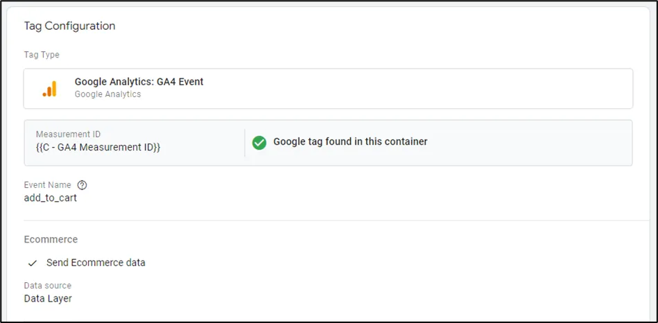The image size is (658, 323).
Task: Open the Event Name help icon
Action: tap(83, 185)
